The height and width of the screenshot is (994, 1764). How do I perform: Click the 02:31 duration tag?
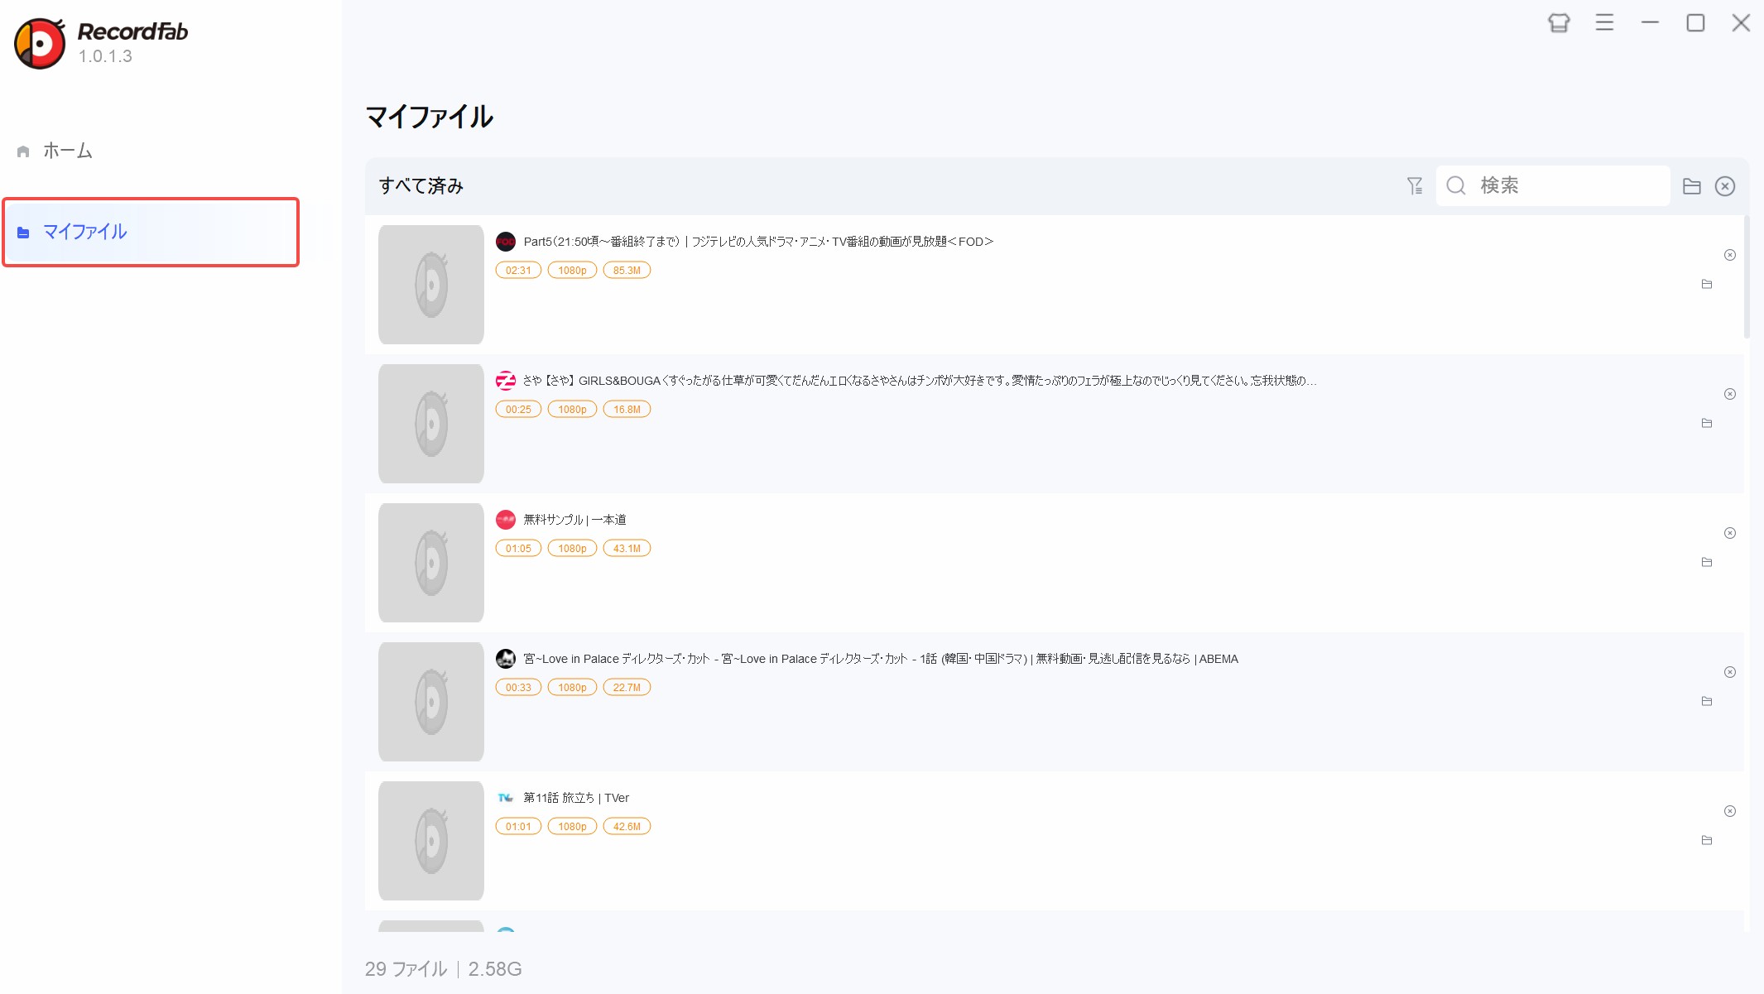click(518, 271)
